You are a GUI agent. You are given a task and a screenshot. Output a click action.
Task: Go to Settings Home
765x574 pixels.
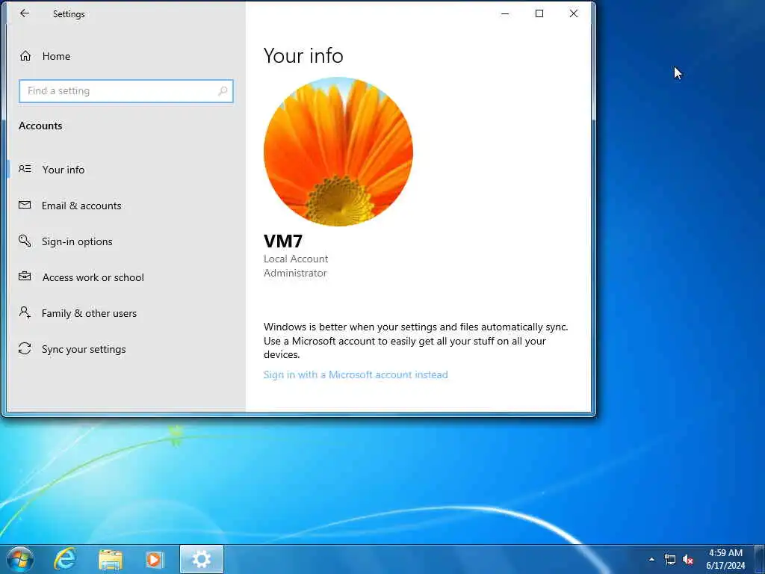click(x=56, y=56)
